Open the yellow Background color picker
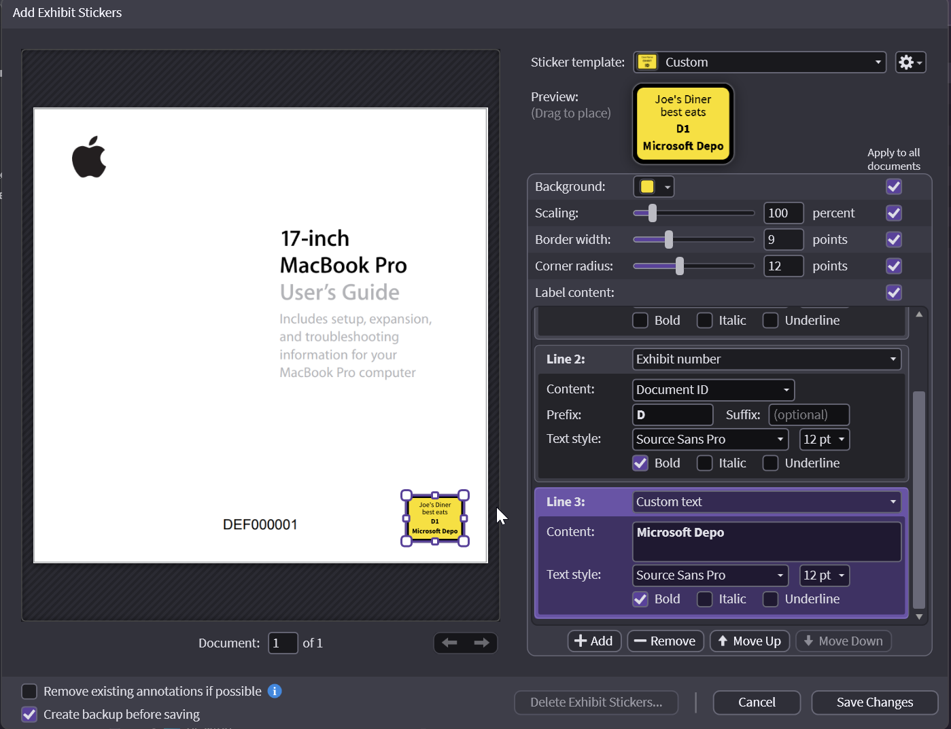The image size is (951, 729). (653, 187)
